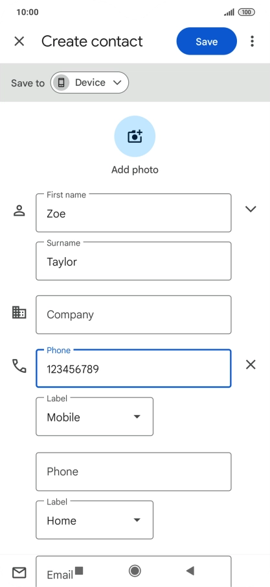The width and height of the screenshot is (270, 587).
Task: Open the Home label dropdown
Action: pyautogui.click(x=95, y=520)
